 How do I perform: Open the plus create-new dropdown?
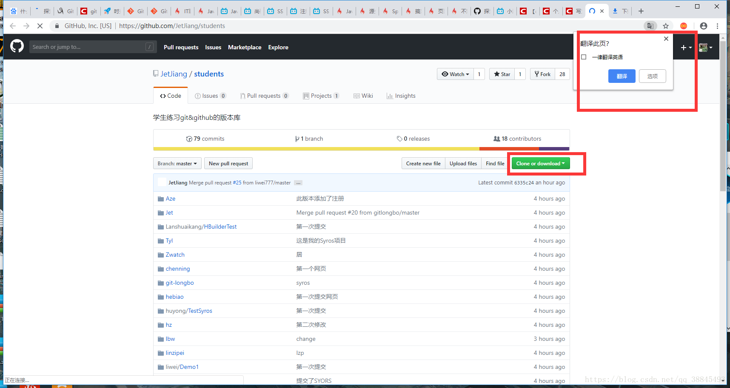pos(686,47)
